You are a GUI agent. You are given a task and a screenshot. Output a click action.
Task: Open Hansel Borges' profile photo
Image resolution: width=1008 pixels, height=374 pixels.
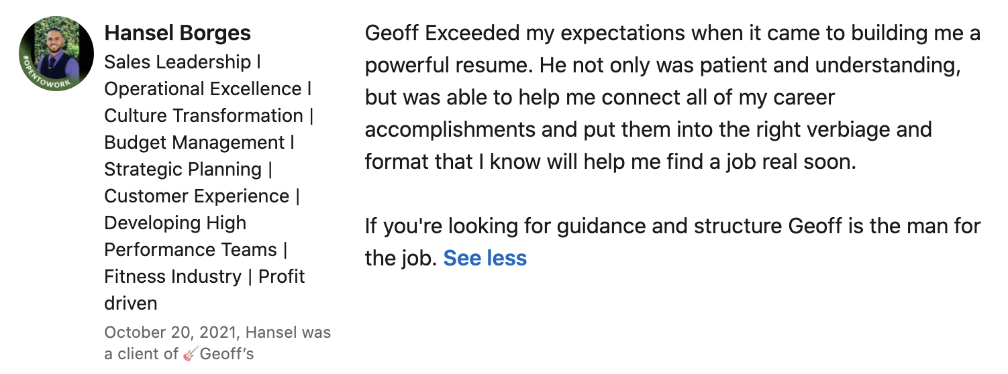click(56, 54)
